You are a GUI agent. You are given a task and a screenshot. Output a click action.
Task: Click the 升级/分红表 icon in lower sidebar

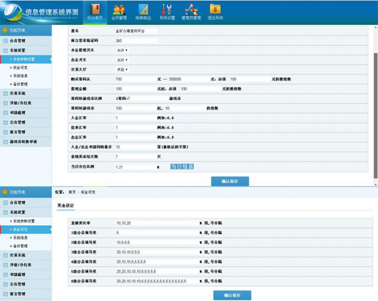click(x=6, y=265)
